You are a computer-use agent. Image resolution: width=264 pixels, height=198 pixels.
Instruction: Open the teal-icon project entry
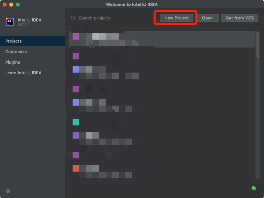tap(162, 122)
